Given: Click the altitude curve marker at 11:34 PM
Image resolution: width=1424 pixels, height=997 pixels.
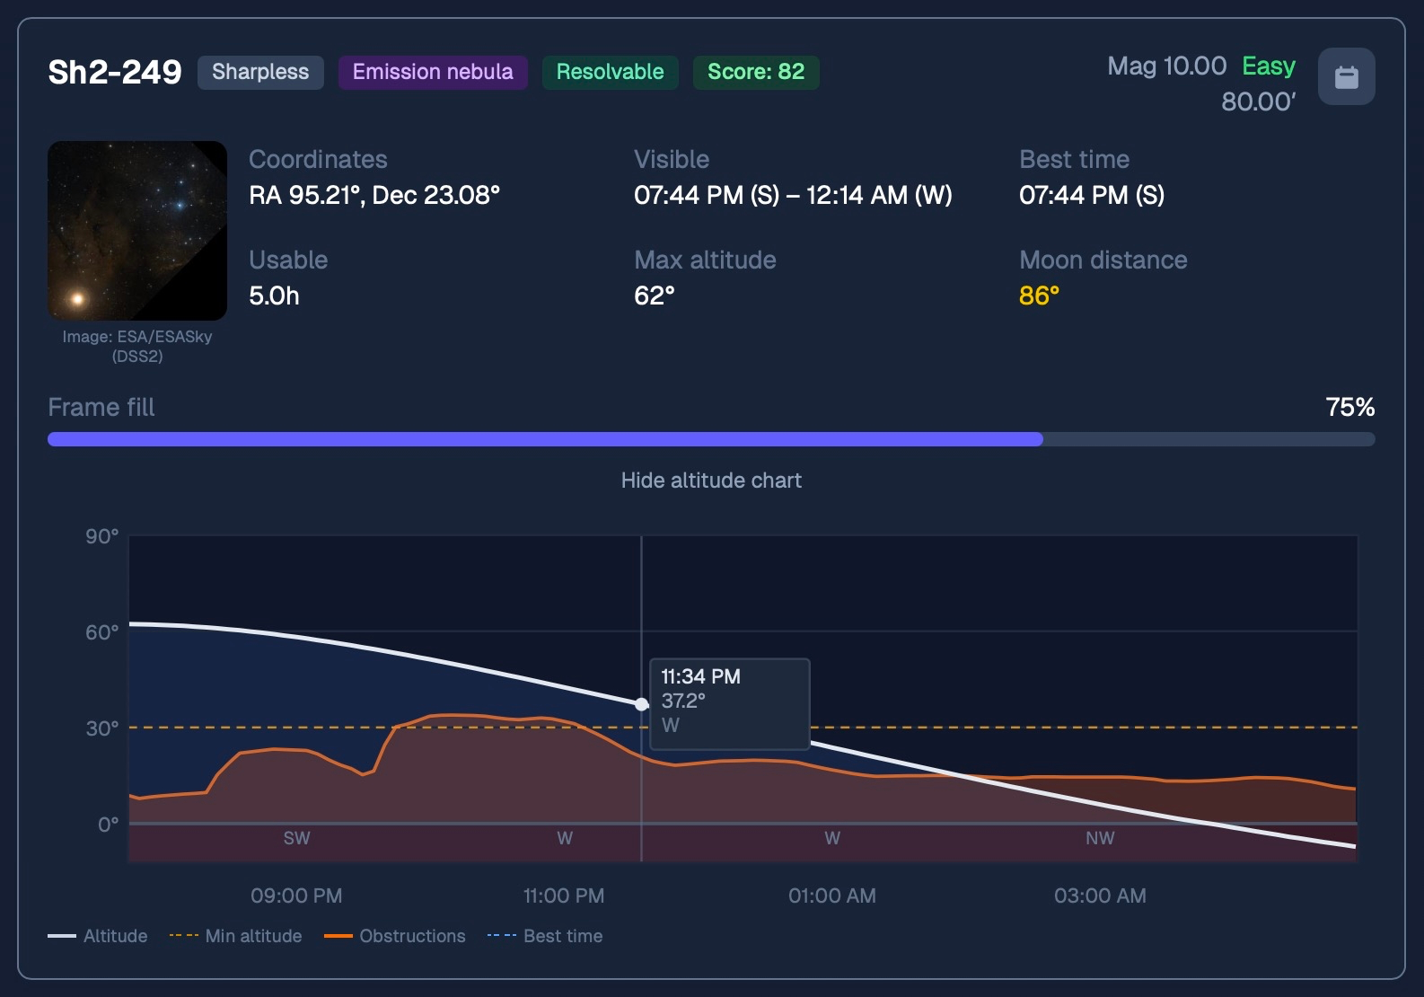Looking at the screenshot, I should pos(641,704).
